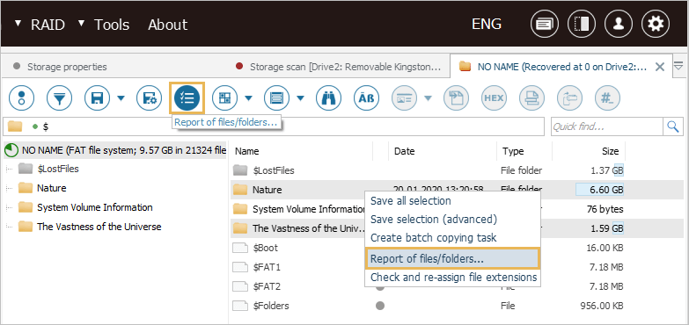Expand the Nature tree node
Screen dimensions: 689x325
9,188
